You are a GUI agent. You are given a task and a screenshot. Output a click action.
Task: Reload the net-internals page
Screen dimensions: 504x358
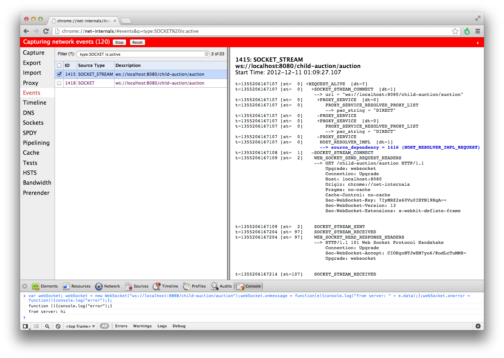(46, 31)
